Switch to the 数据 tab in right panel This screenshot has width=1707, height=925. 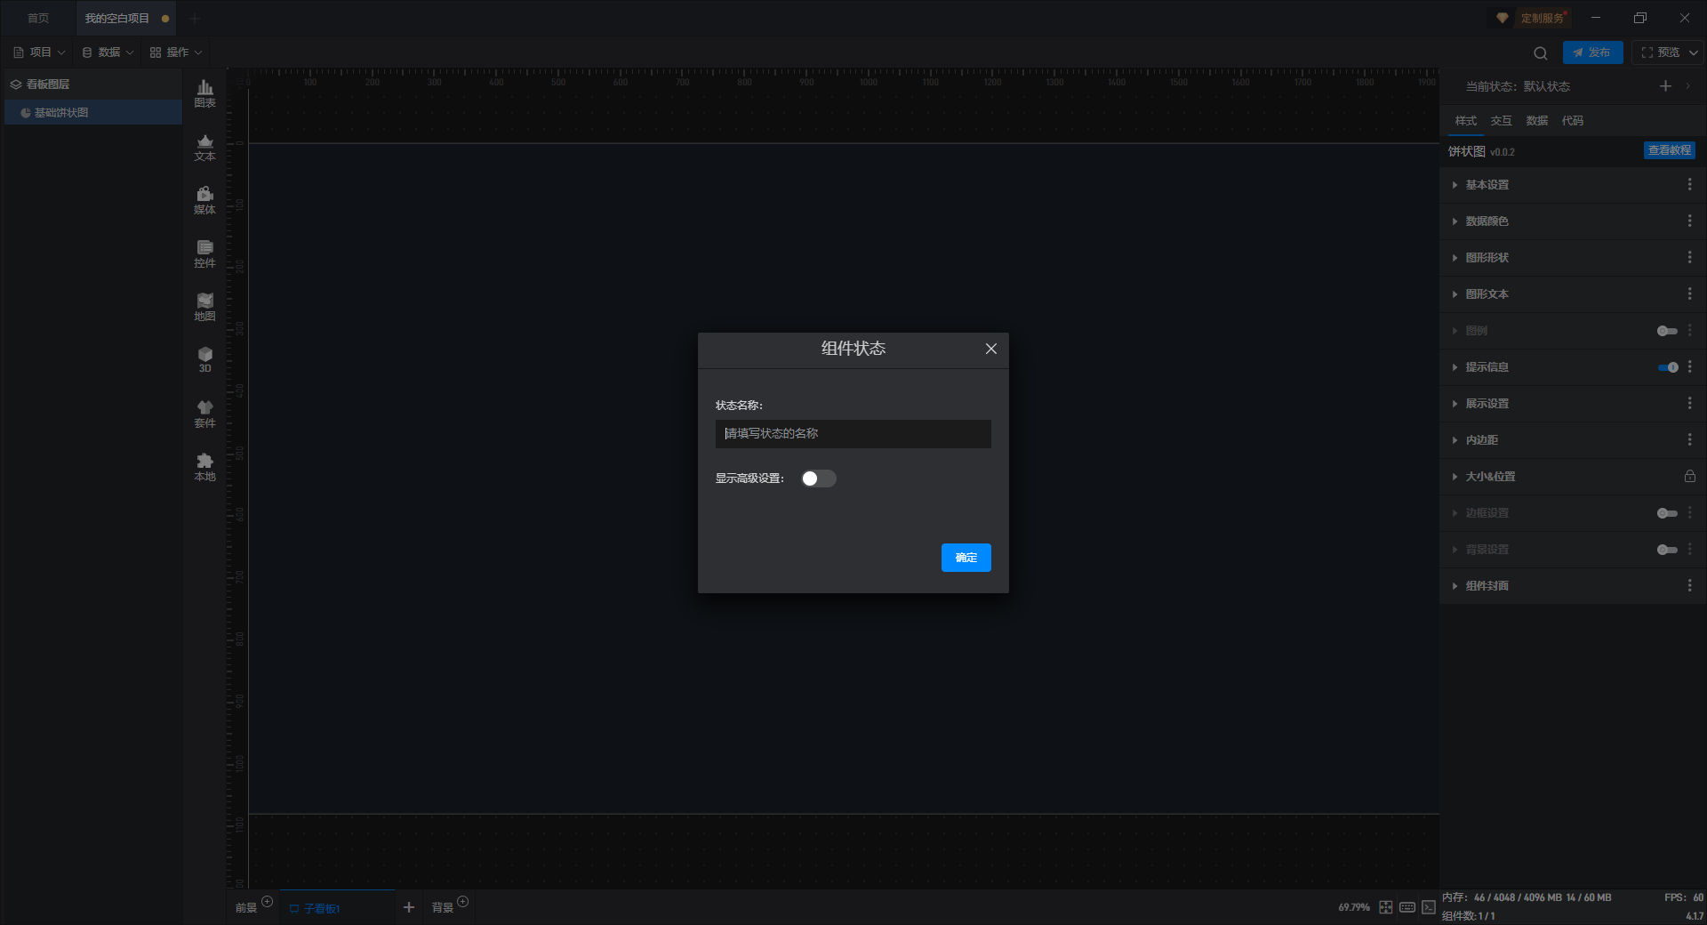[x=1536, y=121]
